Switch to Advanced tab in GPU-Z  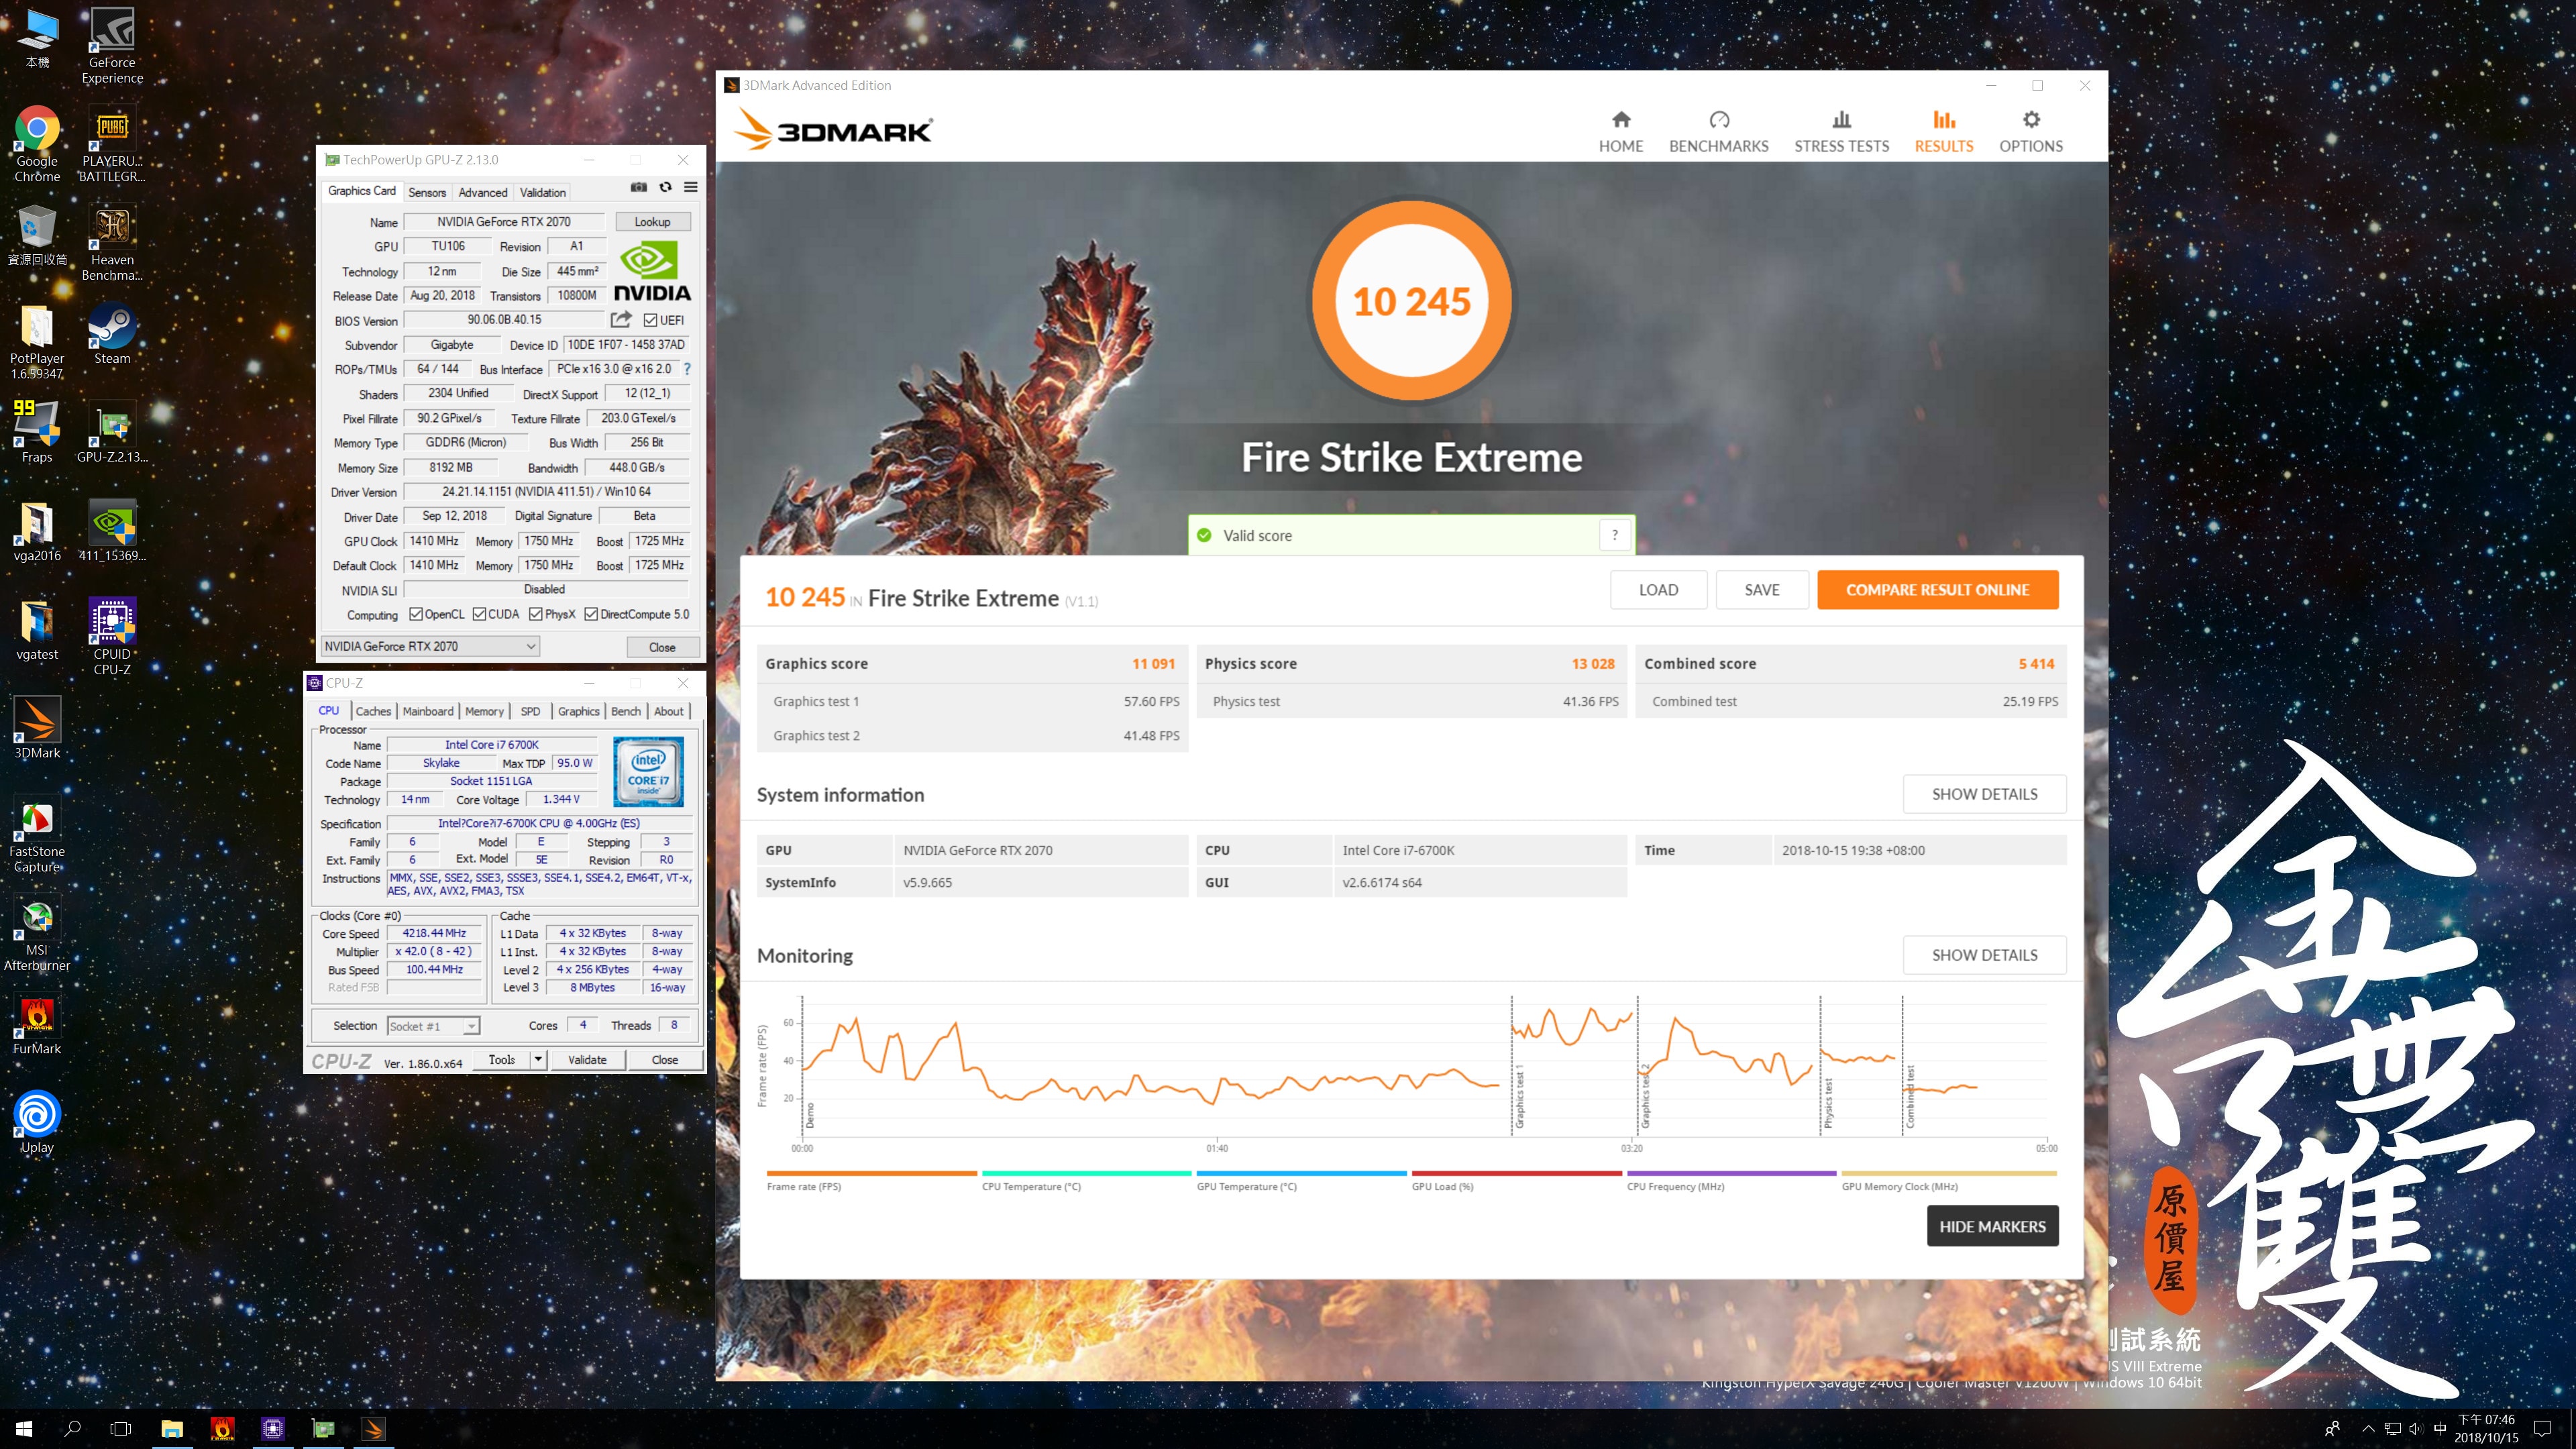pos(483,192)
